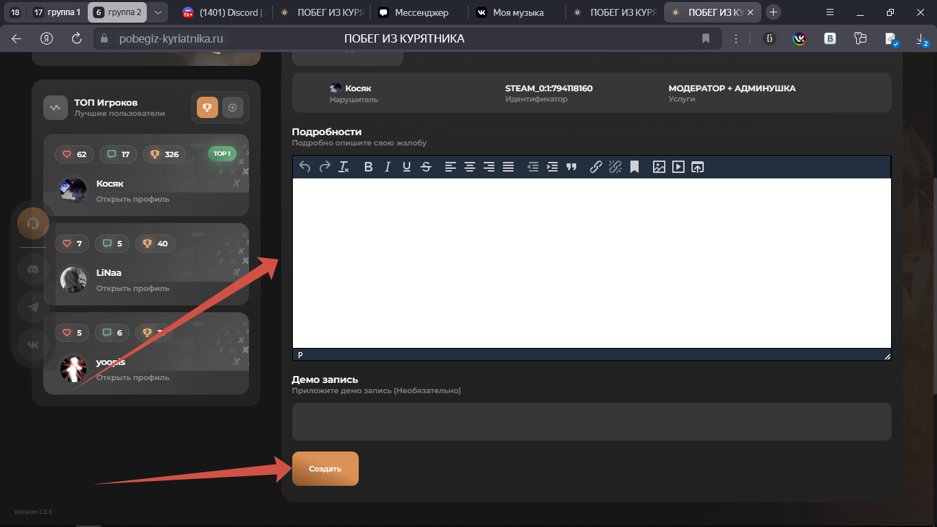
Task: Center align text in the editor
Action: point(469,167)
